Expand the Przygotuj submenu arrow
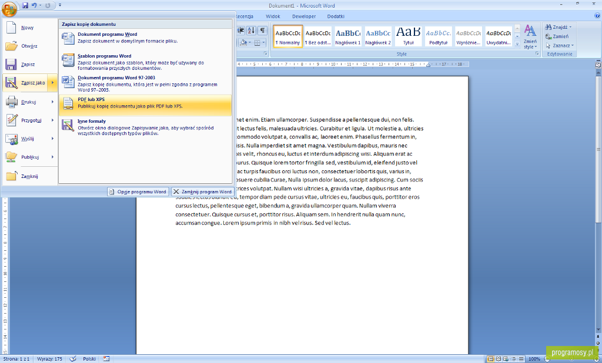 52,120
